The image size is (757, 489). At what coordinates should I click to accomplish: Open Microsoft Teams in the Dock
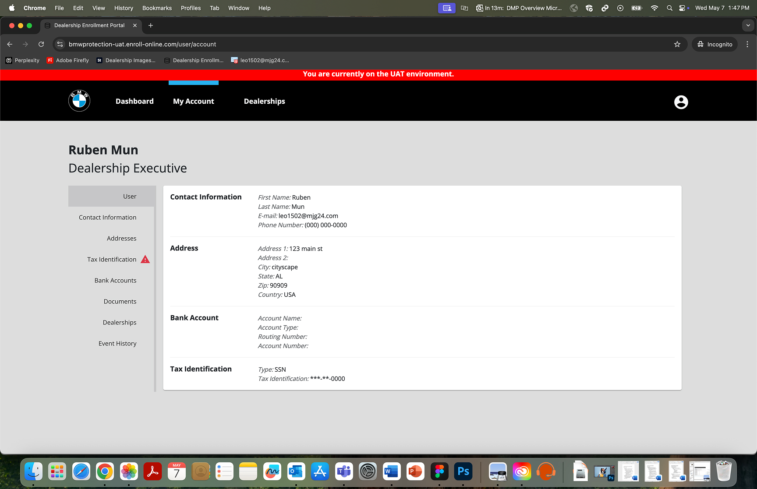click(x=344, y=471)
